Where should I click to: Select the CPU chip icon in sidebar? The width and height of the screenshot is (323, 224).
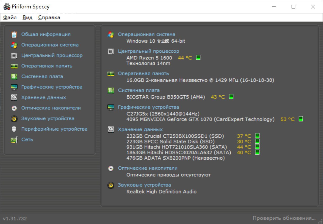pos(14,56)
